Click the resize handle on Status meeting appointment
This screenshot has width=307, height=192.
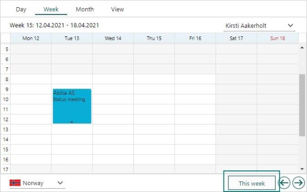[71, 122]
